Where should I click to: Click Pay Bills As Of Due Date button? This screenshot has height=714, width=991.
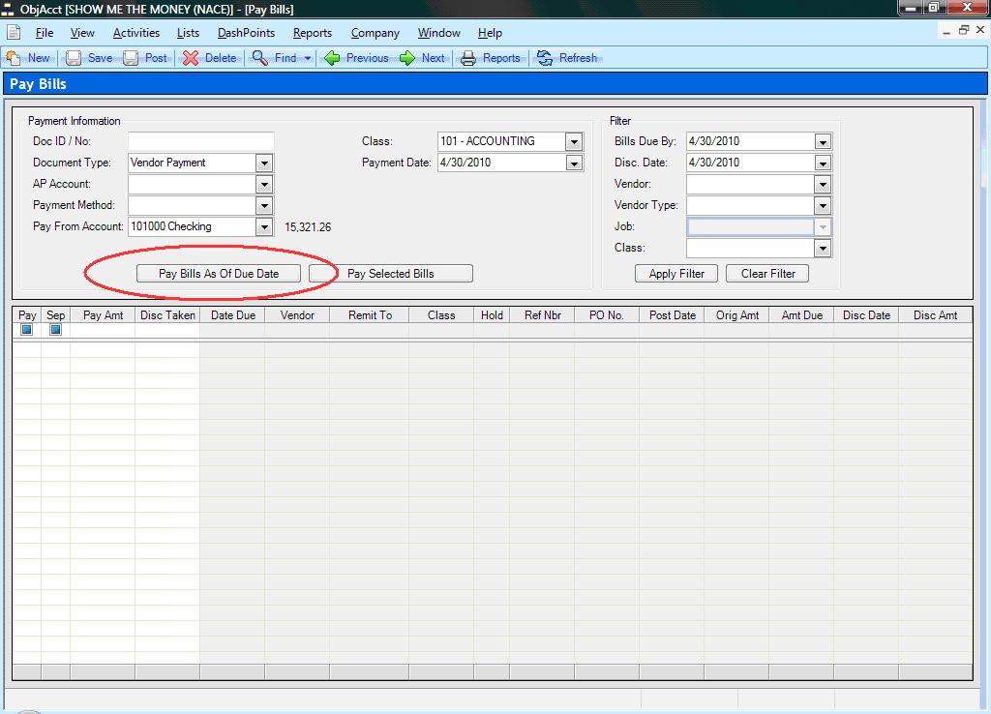tap(219, 274)
